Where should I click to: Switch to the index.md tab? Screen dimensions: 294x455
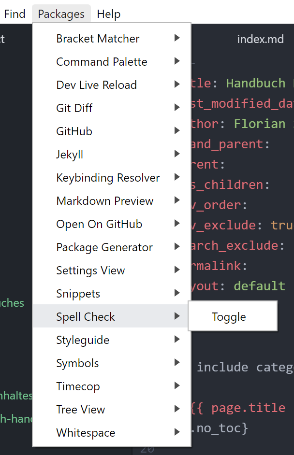point(260,39)
